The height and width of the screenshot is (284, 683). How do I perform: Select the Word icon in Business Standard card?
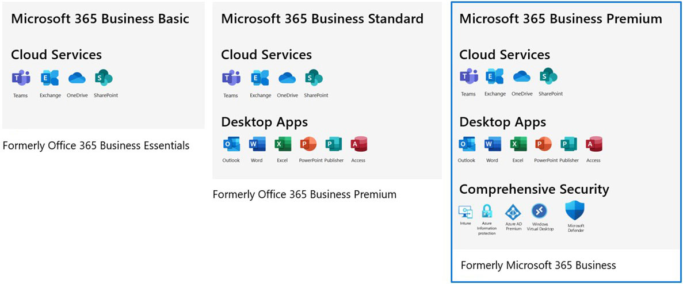pos(257,144)
